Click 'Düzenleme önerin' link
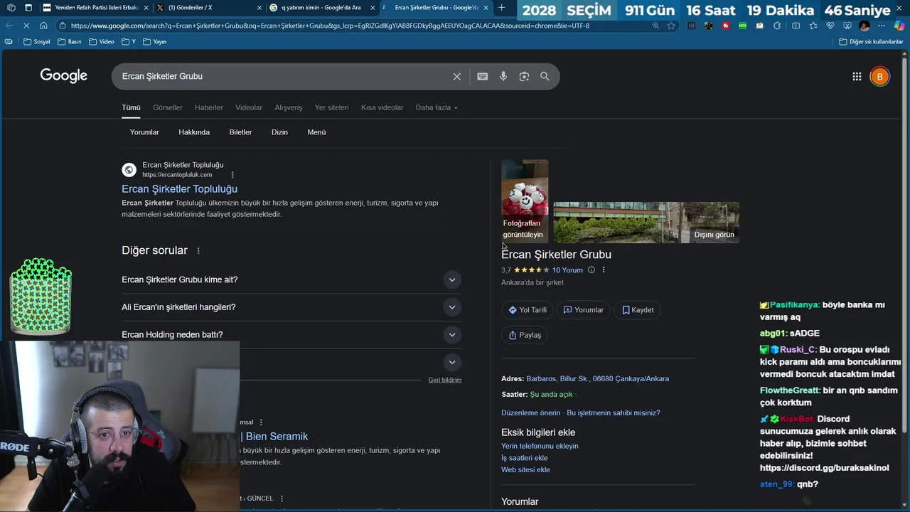 [x=530, y=412]
